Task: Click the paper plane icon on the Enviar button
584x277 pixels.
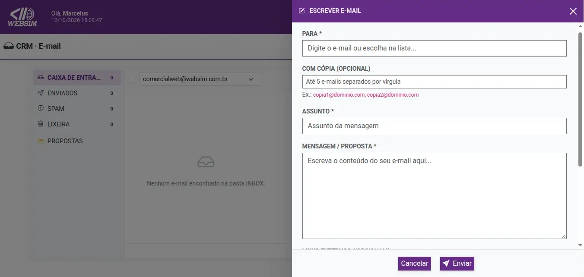Action: (446, 263)
